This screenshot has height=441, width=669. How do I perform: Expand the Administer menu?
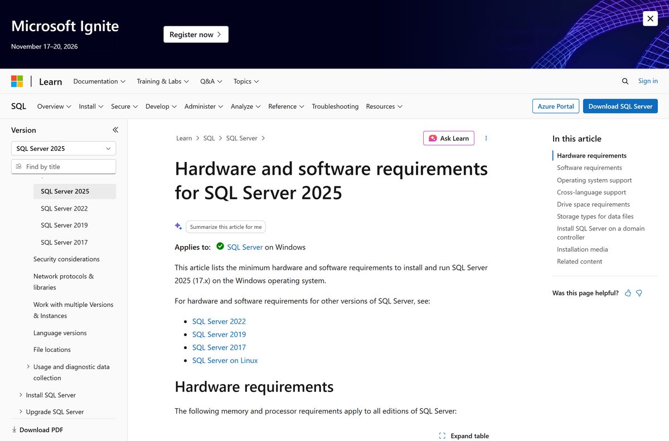[x=203, y=106]
